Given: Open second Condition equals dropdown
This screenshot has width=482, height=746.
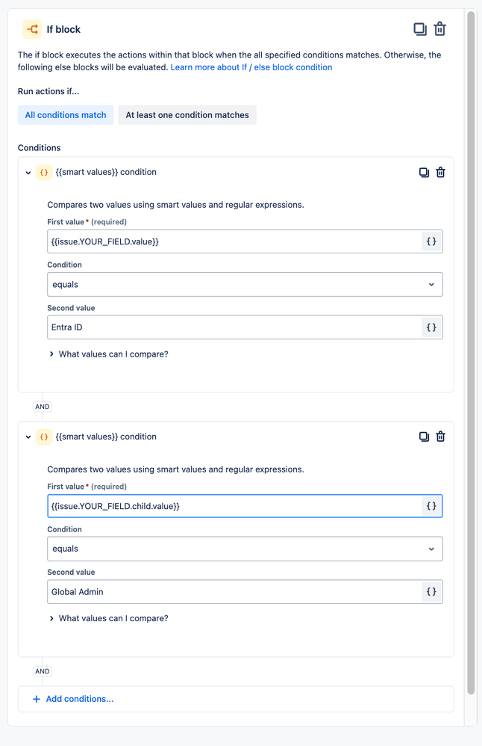Looking at the screenshot, I should 245,549.
